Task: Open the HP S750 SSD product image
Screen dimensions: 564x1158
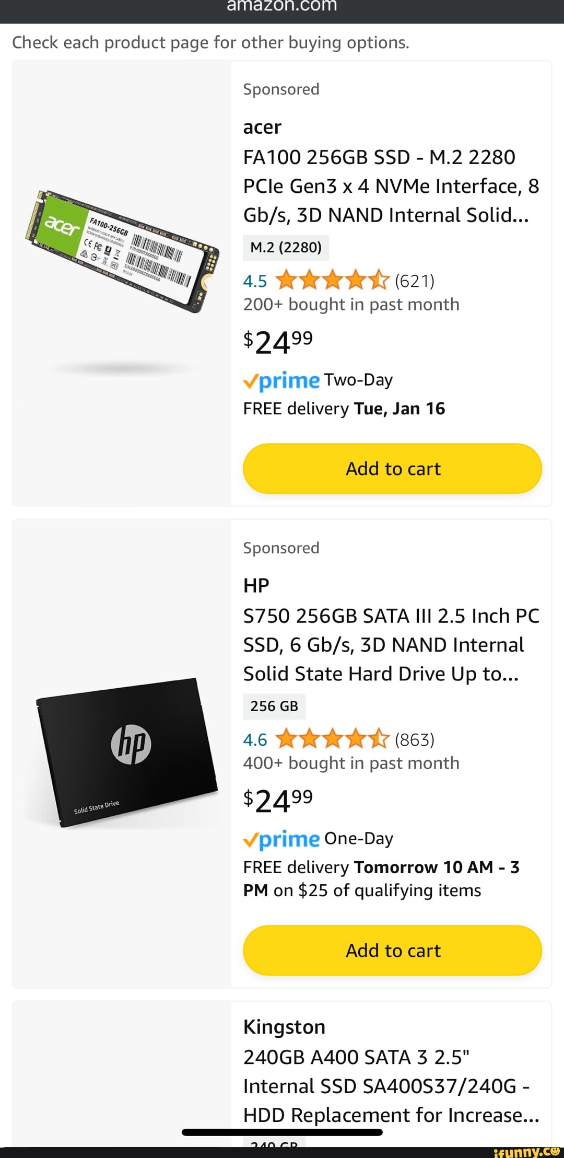Action: tap(126, 751)
